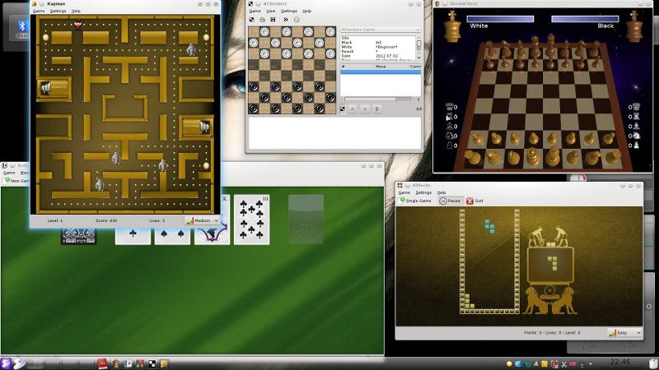The height and width of the screenshot is (370, 659).
Task: Click the checkers icon in the taskbar
Action: [152, 363]
